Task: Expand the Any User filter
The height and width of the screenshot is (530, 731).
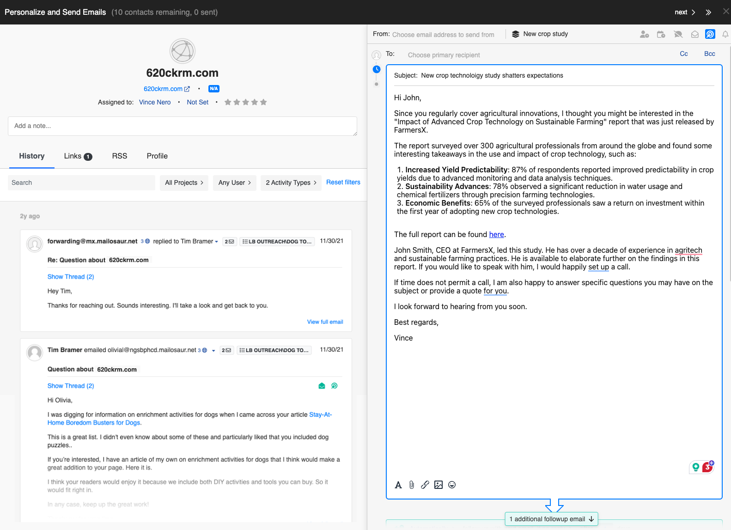Action: pyautogui.click(x=234, y=183)
